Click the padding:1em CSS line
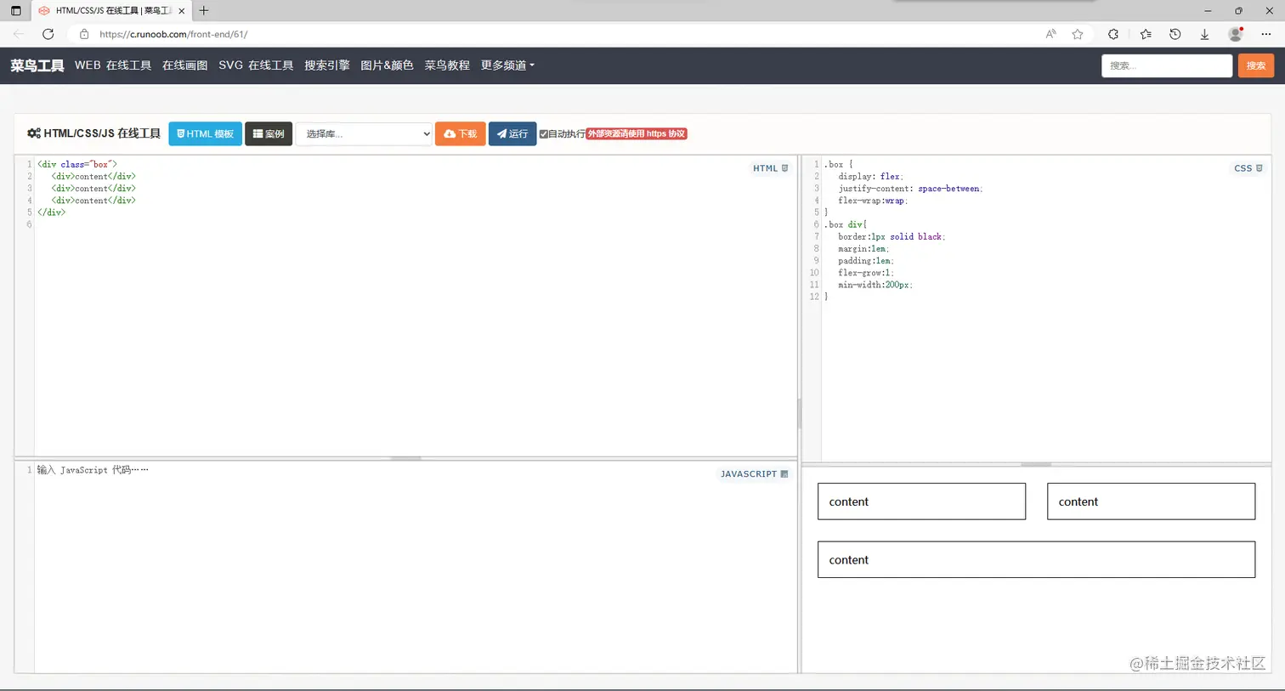1285x691 pixels. click(x=866, y=261)
